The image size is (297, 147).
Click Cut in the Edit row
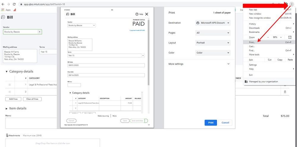[270, 60]
